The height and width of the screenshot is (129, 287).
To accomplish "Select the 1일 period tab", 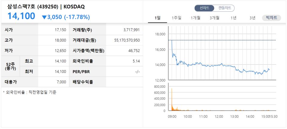I will click(x=158, y=18).
